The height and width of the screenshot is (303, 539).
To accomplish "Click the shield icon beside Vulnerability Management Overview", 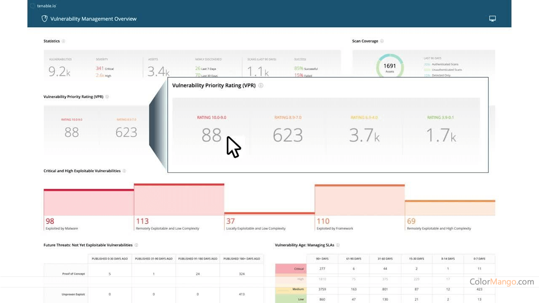I will [44, 19].
